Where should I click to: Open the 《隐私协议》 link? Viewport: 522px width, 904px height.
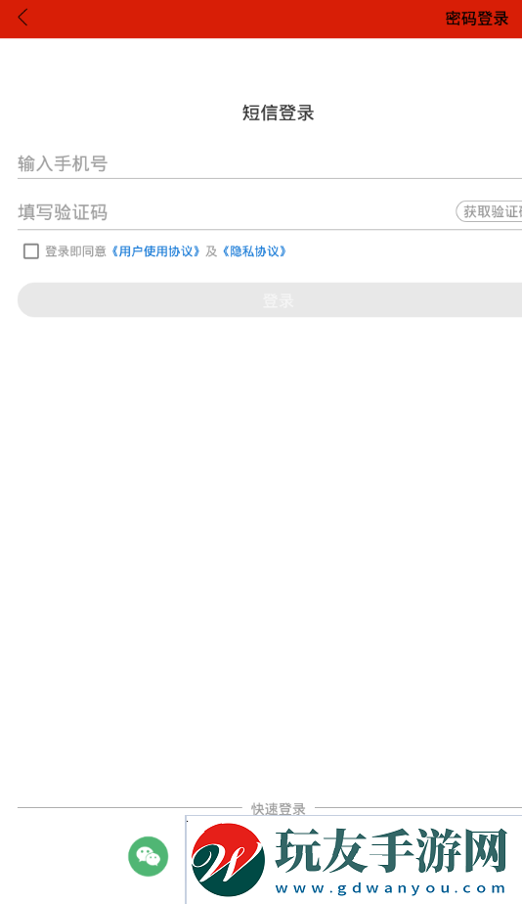click(254, 251)
